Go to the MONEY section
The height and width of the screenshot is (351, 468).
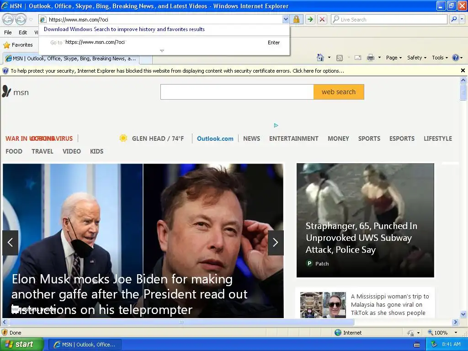[x=338, y=138]
